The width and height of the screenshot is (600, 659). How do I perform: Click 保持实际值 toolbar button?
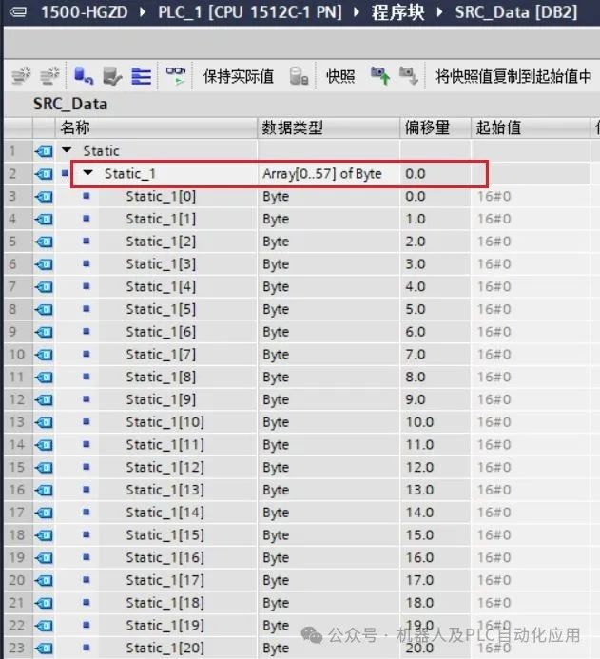pyautogui.click(x=239, y=76)
